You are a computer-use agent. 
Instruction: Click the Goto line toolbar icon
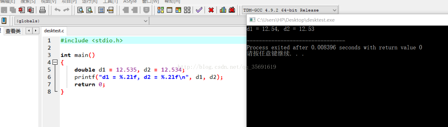pyautogui.click(x=110, y=10)
